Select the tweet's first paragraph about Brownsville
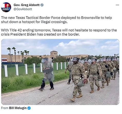 click(56, 20)
